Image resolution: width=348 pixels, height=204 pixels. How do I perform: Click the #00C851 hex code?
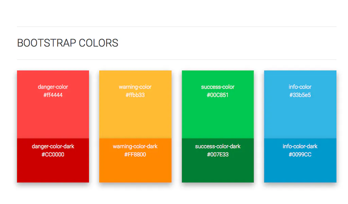tap(217, 95)
